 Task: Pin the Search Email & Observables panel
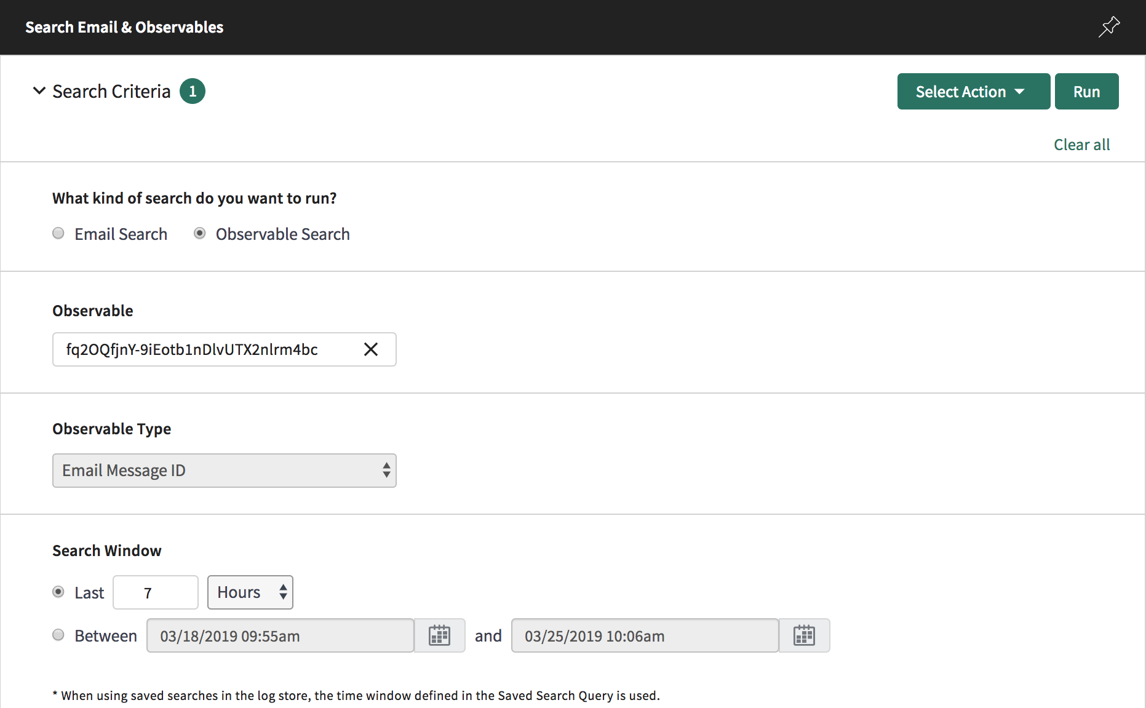(1109, 27)
